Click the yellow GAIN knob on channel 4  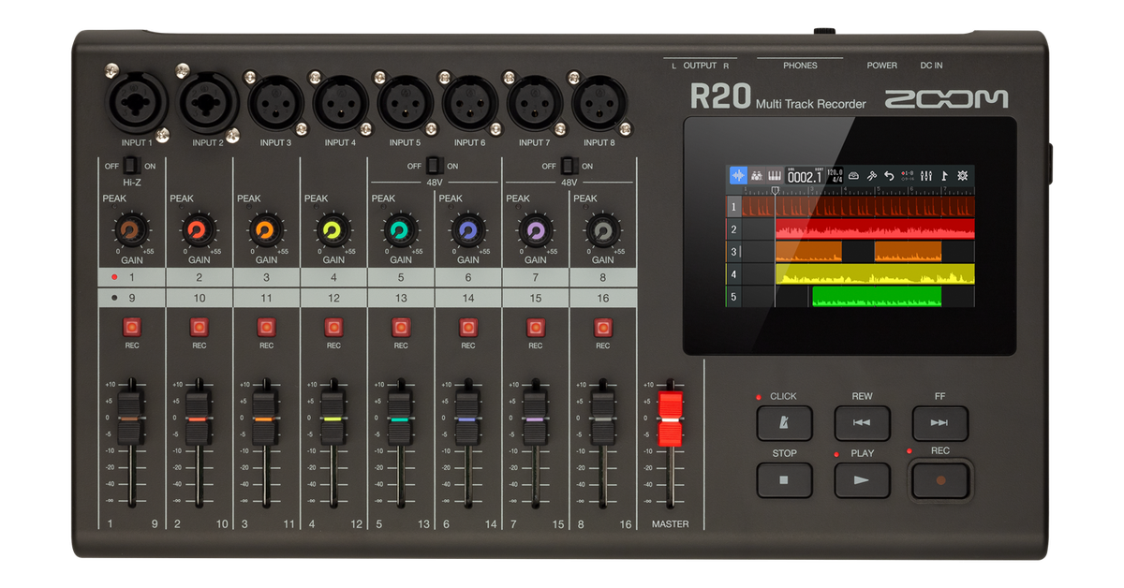pos(333,229)
